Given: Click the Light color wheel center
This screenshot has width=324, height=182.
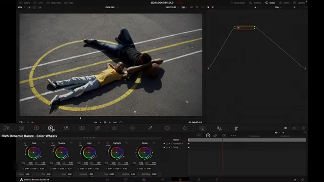Looking at the screenshot, I should tap(89, 153).
